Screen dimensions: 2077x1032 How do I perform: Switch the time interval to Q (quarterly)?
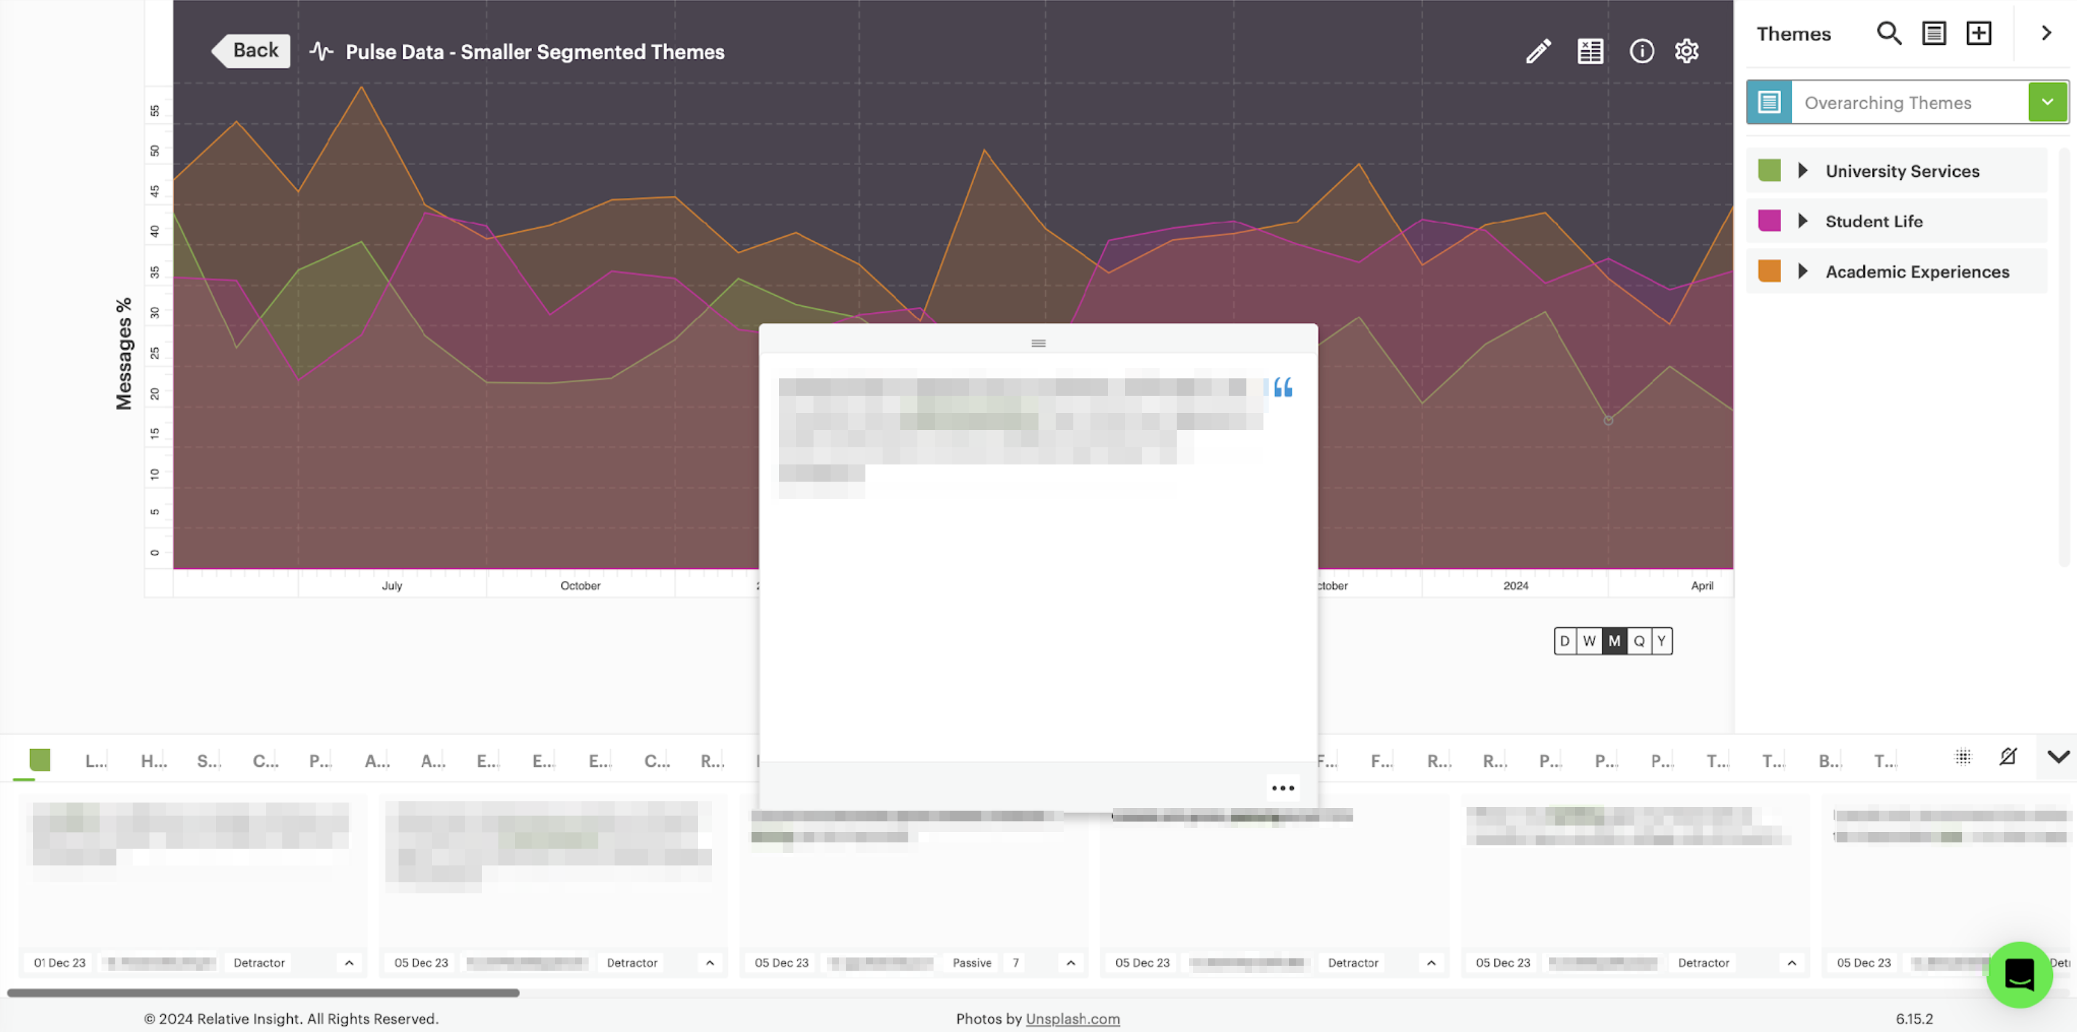(1639, 641)
